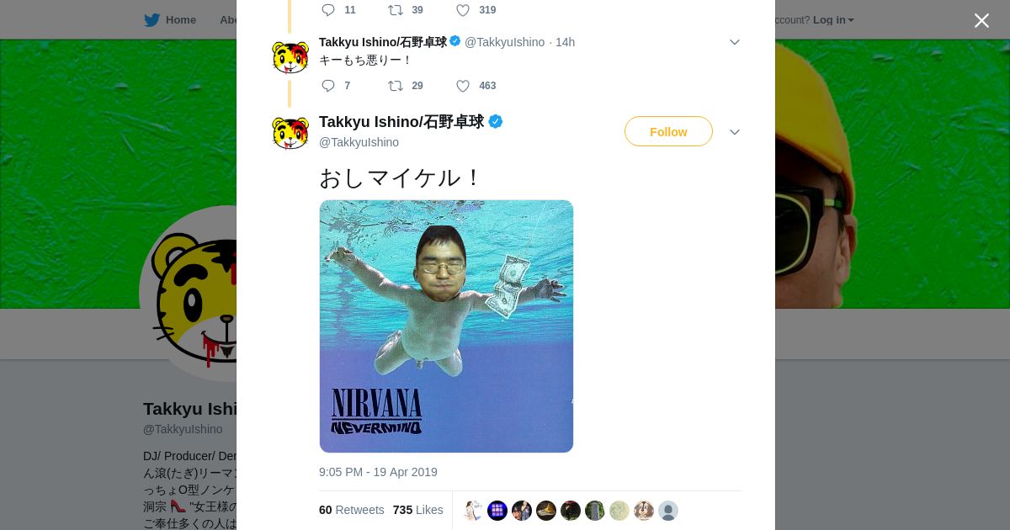
Task: Like the tweet with 319 likes
Action: [463, 10]
